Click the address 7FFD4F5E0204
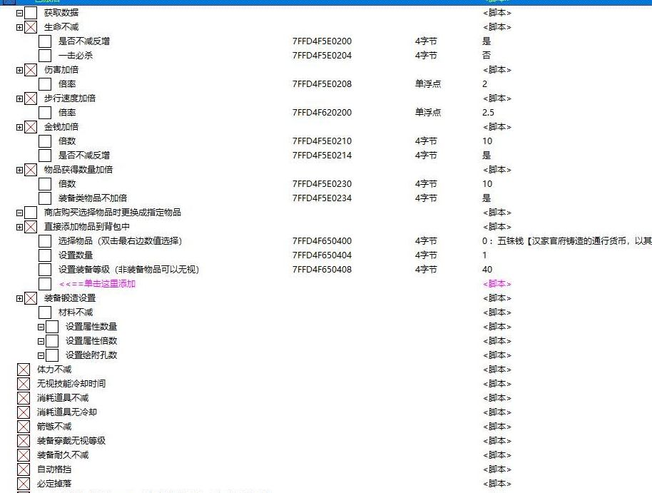 [x=322, y=56]
